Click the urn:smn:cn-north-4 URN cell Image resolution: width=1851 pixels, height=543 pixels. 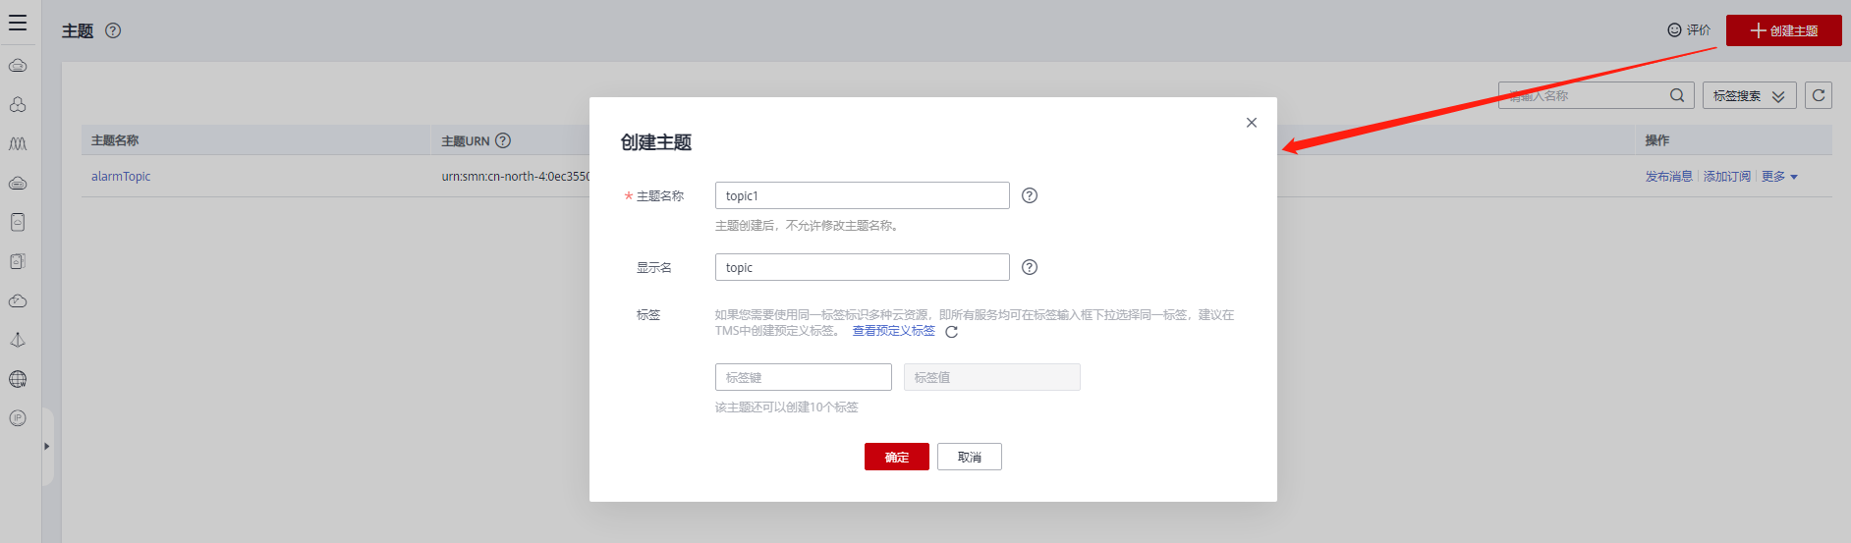pyautogui.click(x=515, y=177)
